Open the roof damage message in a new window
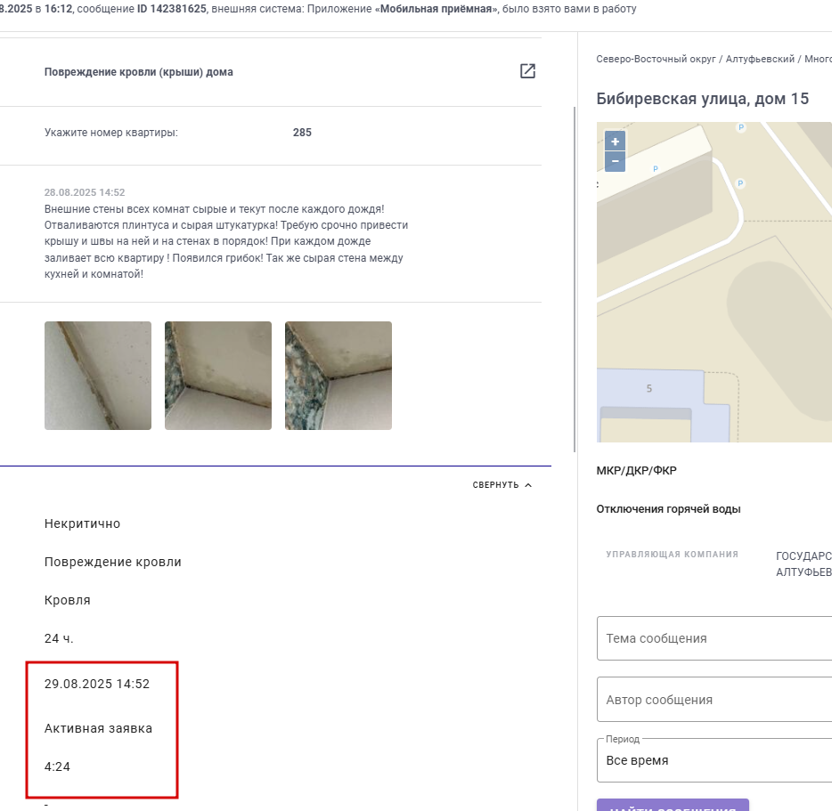Screen dimensions: 832x811 [527, 71]
